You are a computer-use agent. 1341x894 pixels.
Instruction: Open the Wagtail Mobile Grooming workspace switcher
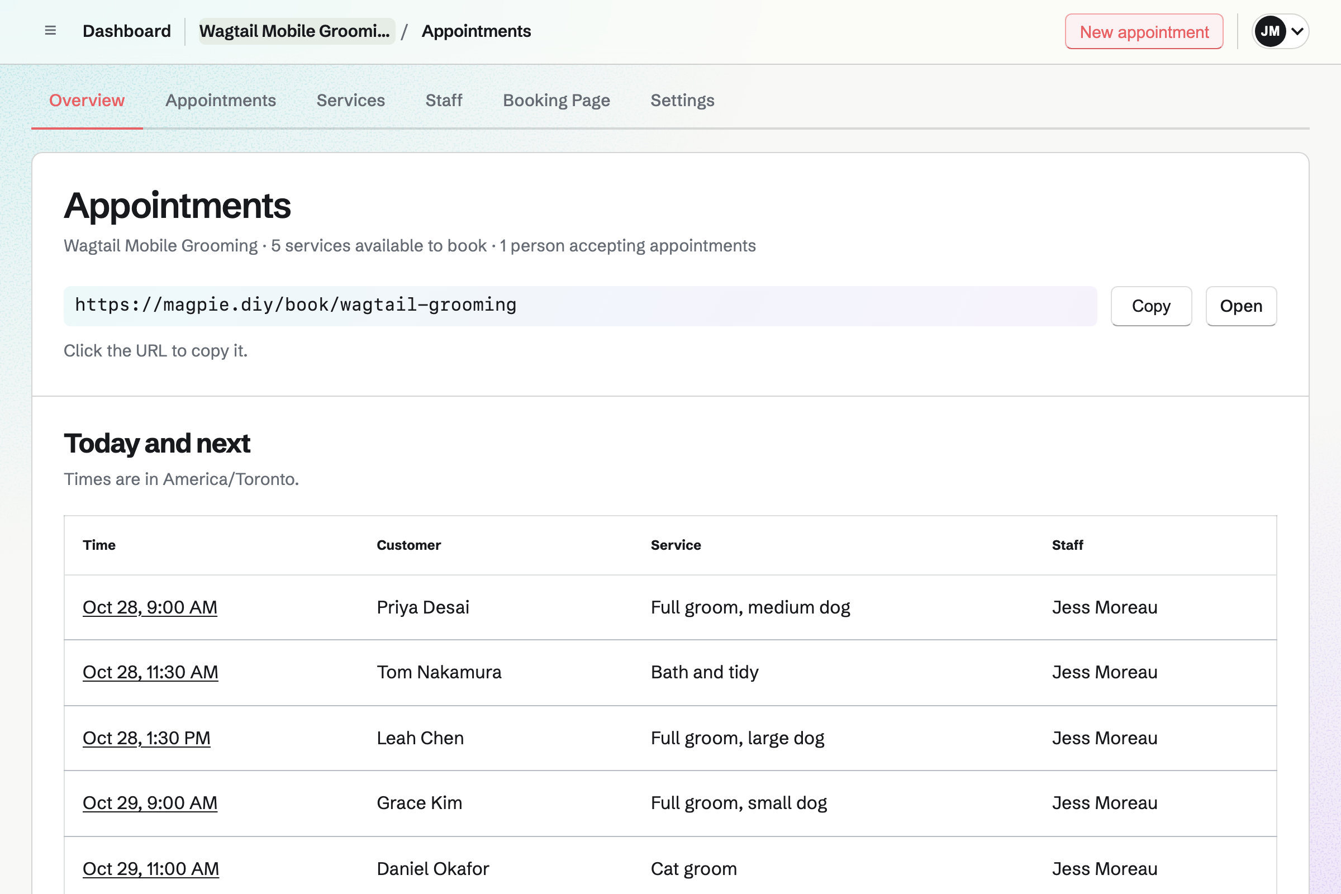(297, 31)
